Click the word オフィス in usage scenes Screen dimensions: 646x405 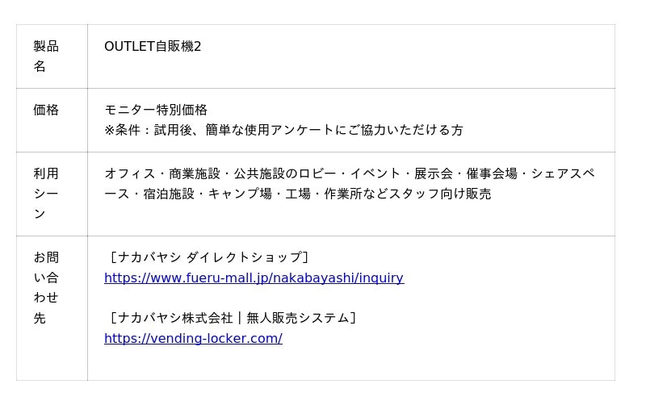(x=130, y=173)
